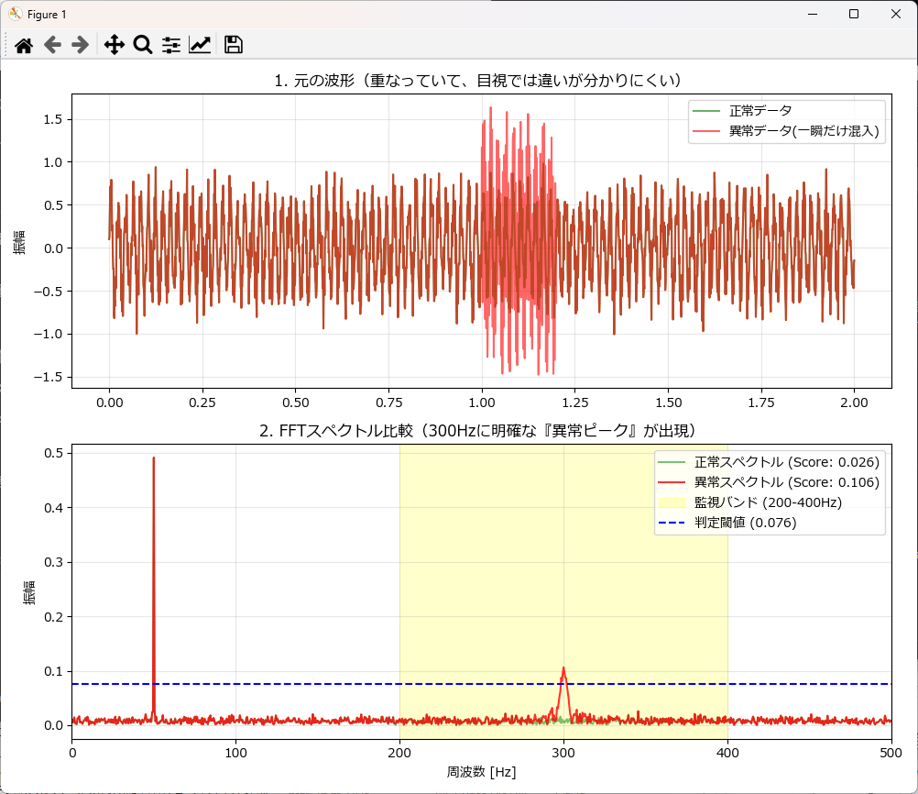The height and width of the screenshot is (794, 918).
Task: Click the yellow 監視バンド swatch in the legend
Action: click(672, 502)
